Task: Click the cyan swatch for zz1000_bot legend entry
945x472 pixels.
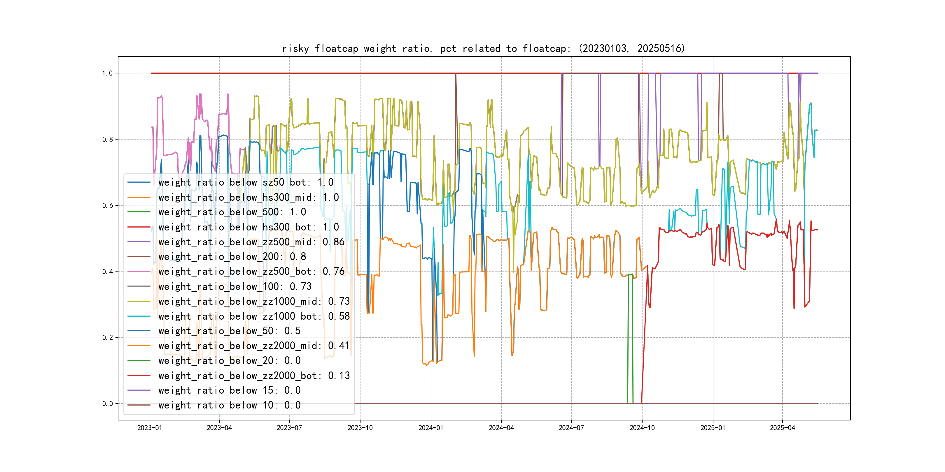Action: pos(139,316)
